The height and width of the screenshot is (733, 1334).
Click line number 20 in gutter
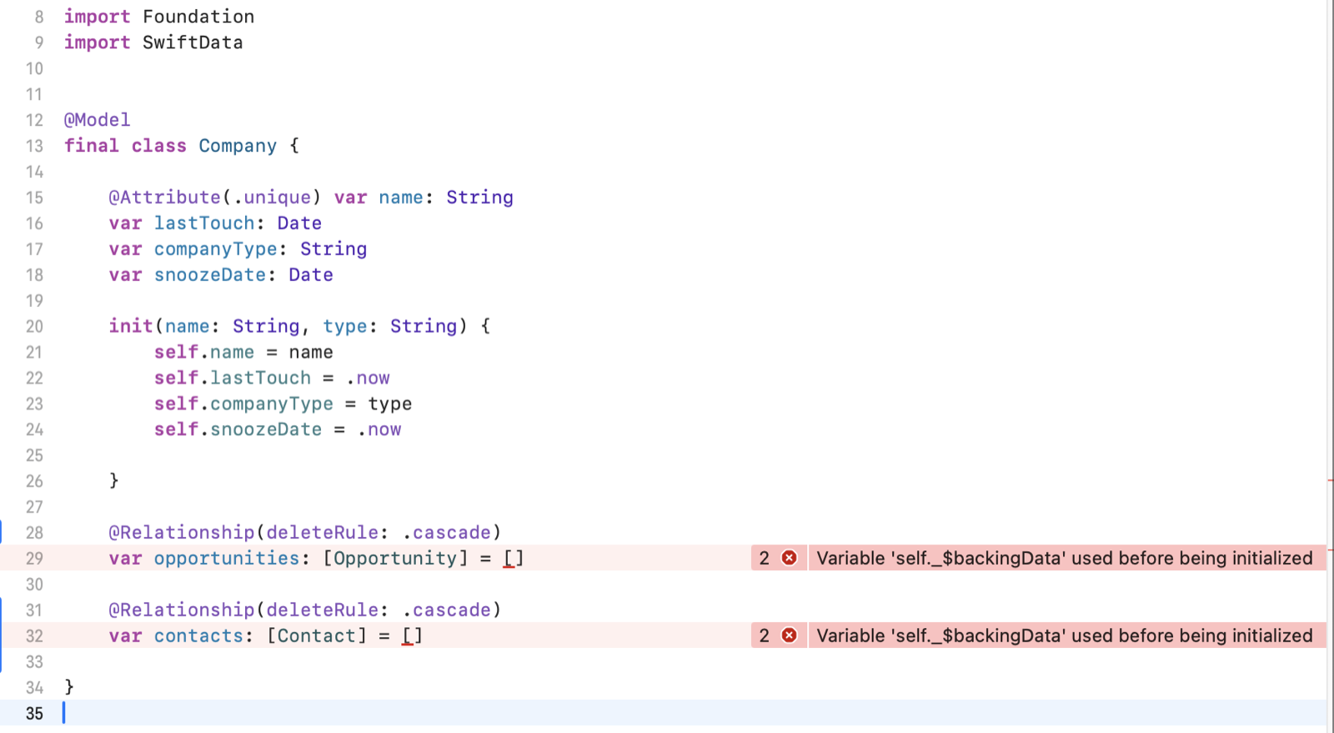coord(34,326)
